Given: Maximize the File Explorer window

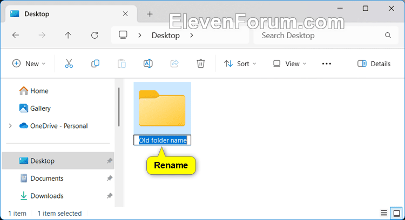Looking at the screenshot, I should (x=365, y=8).
